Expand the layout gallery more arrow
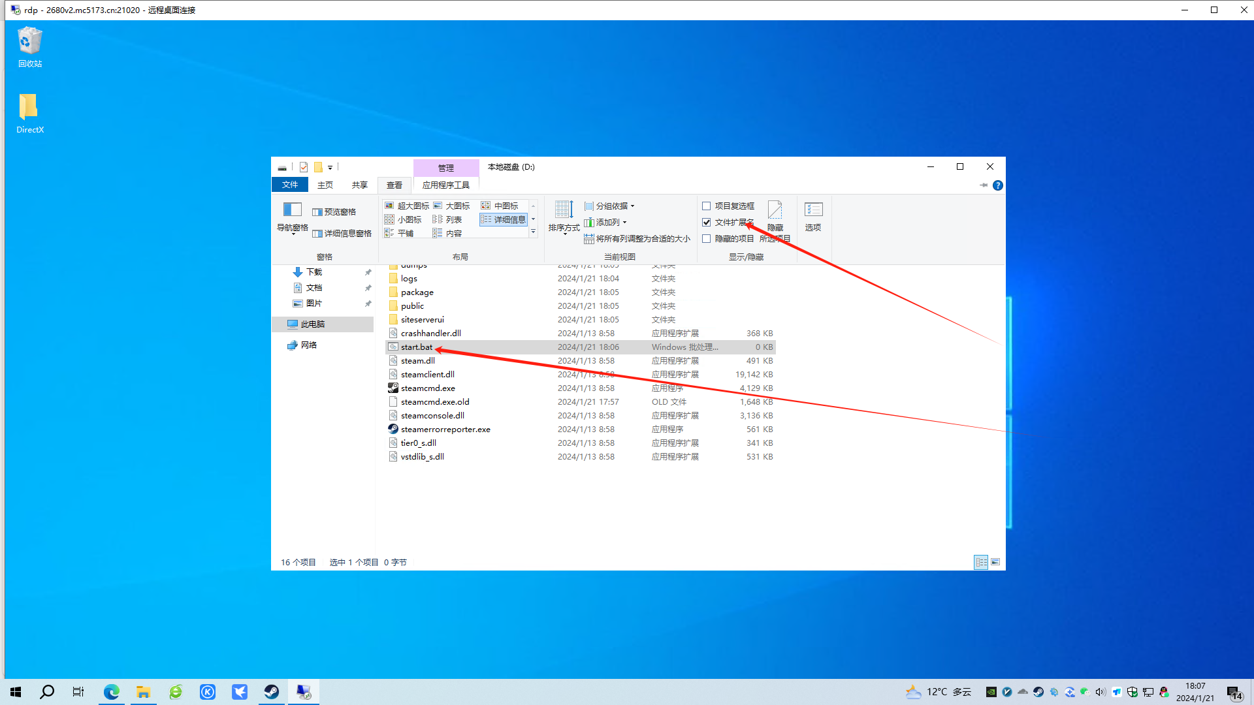Viewport: 1254px width, 705px height. (x=533, y=232)
